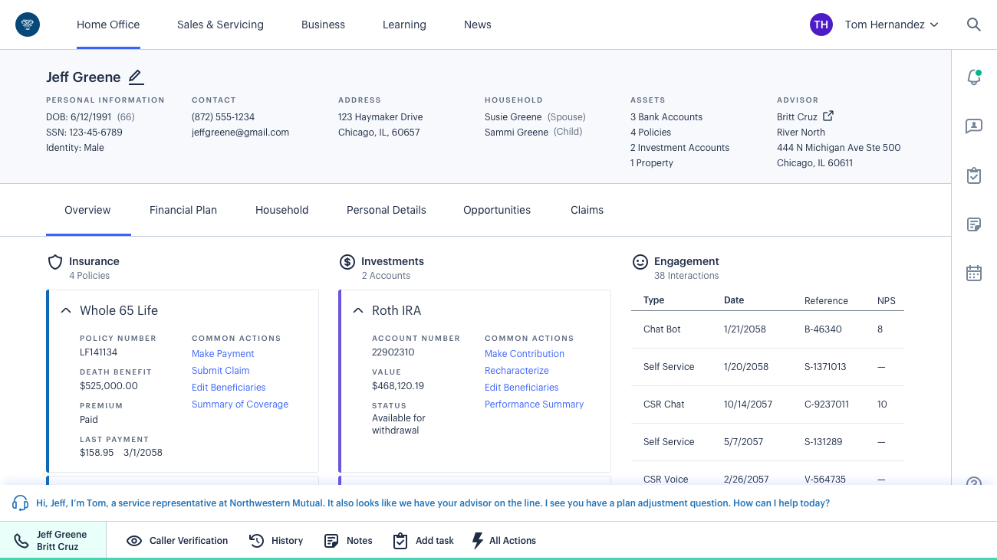Screen dimensions: 997x560
Task: Open Sales & Servicing menu
Action: [220, 25]
